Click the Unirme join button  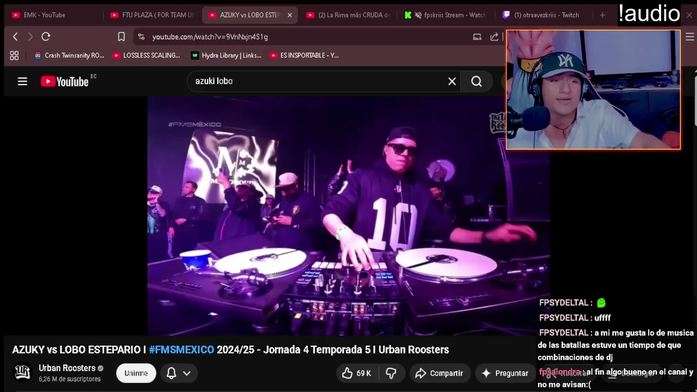pos(136,373)
